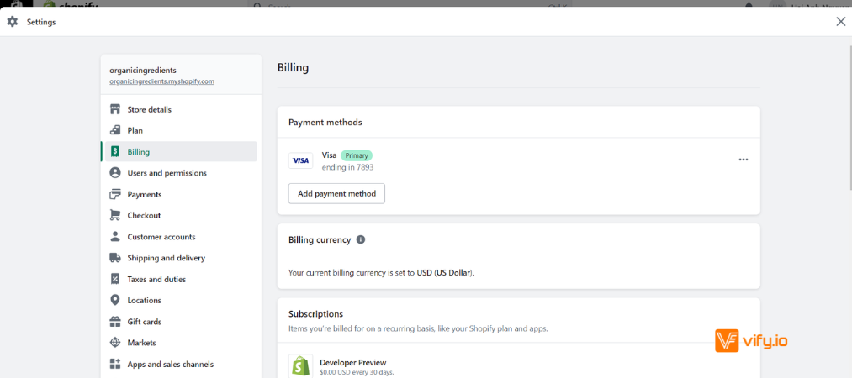Click 'USD (US Dollar)' currency text
The width and height of the screenshot is (852, 378).
click(x=445, y=273)
